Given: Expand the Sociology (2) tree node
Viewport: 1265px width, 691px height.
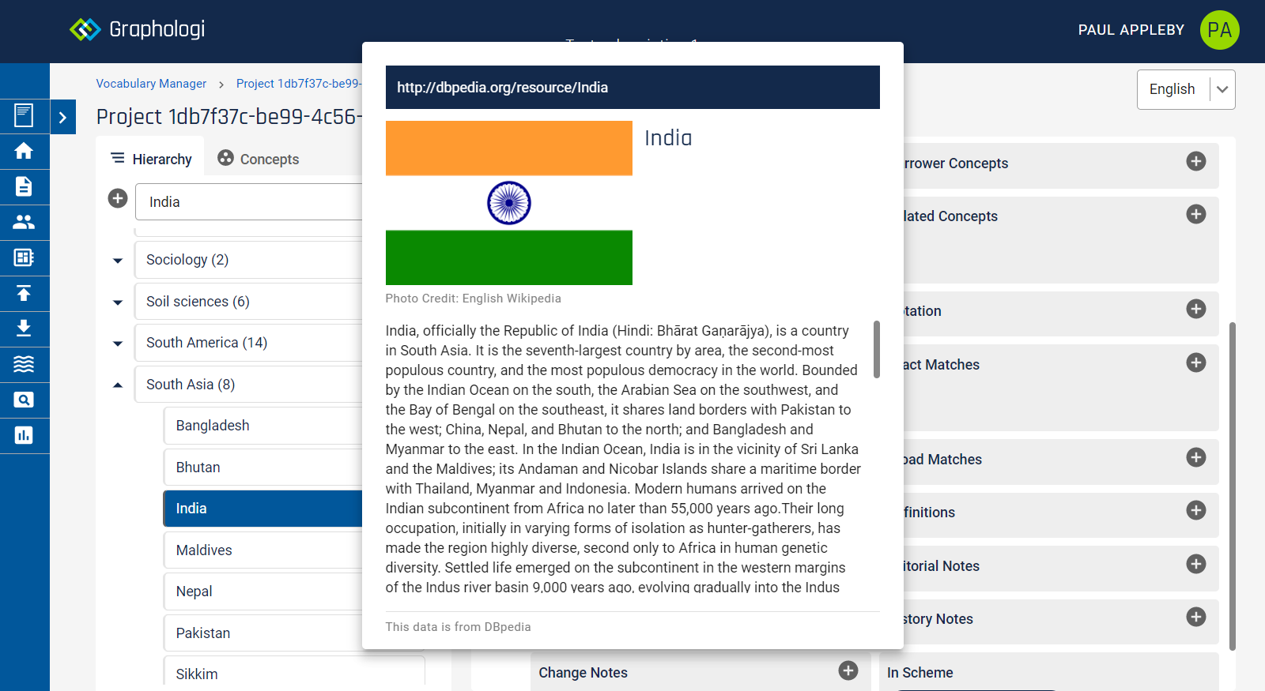Looking at the screenshot, I should pos(118,261).
